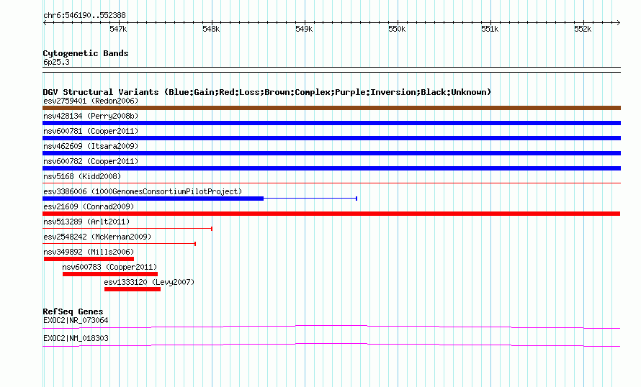
Task: Open EXOC2|NR_073064 gene label
Action: [76, 320]
